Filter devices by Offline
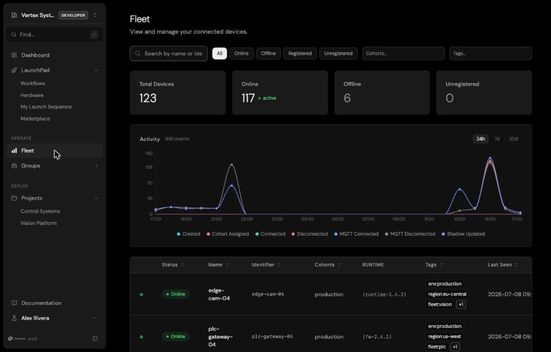551x352 pixels. 269,53
